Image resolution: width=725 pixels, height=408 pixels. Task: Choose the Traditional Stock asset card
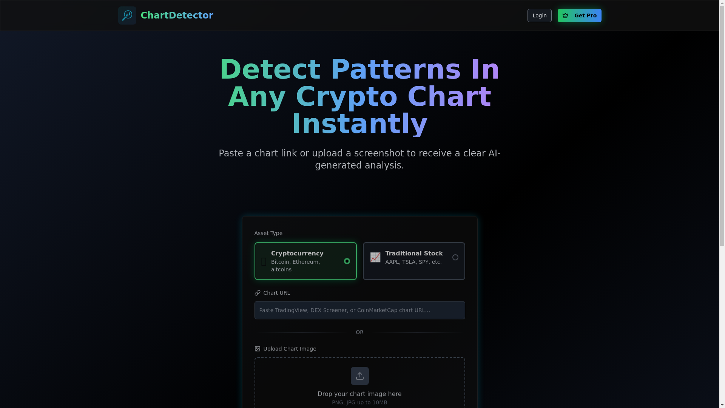click(x=414, y=261)
